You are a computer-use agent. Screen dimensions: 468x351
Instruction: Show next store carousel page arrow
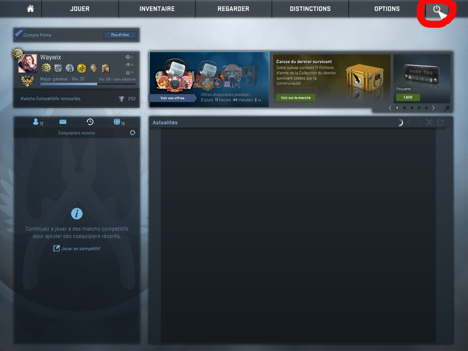(433, 108)
